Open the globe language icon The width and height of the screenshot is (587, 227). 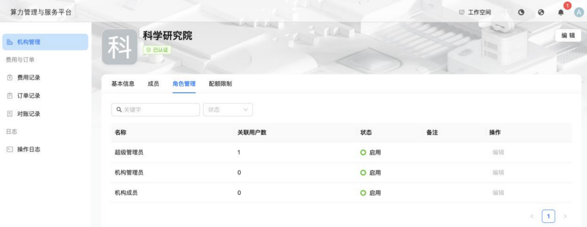pos(541,13)
